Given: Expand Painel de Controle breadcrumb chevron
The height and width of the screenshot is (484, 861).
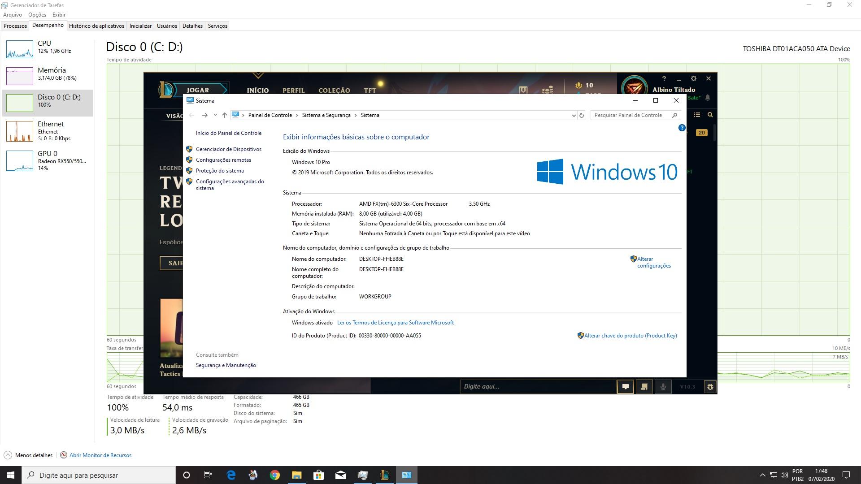Looking at the screenshot, I should click(296, 115).
